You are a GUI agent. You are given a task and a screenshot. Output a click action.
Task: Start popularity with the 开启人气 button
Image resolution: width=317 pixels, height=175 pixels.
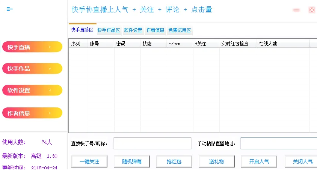(x=259, y=161)
